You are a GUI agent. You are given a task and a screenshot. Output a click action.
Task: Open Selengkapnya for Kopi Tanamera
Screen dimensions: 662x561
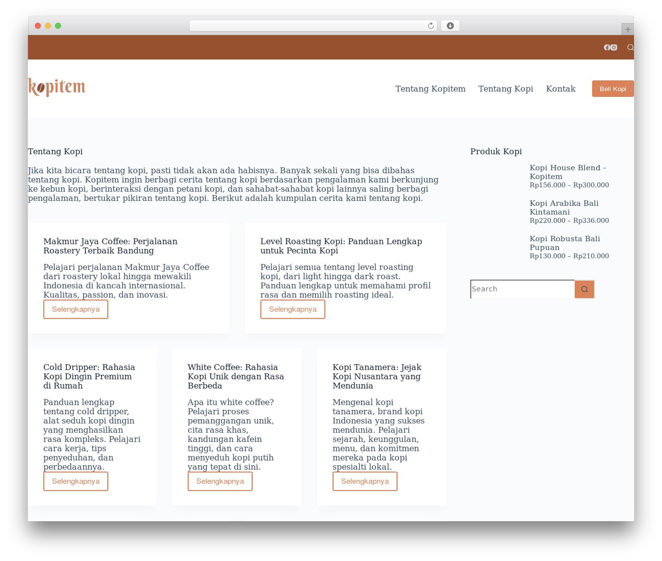(x=365, y=481)
